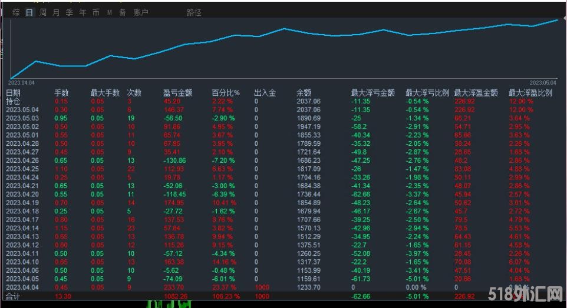This screenshot has height=308, width=567.
Task: Click the 百分比% column header
Action: point(226,93)
